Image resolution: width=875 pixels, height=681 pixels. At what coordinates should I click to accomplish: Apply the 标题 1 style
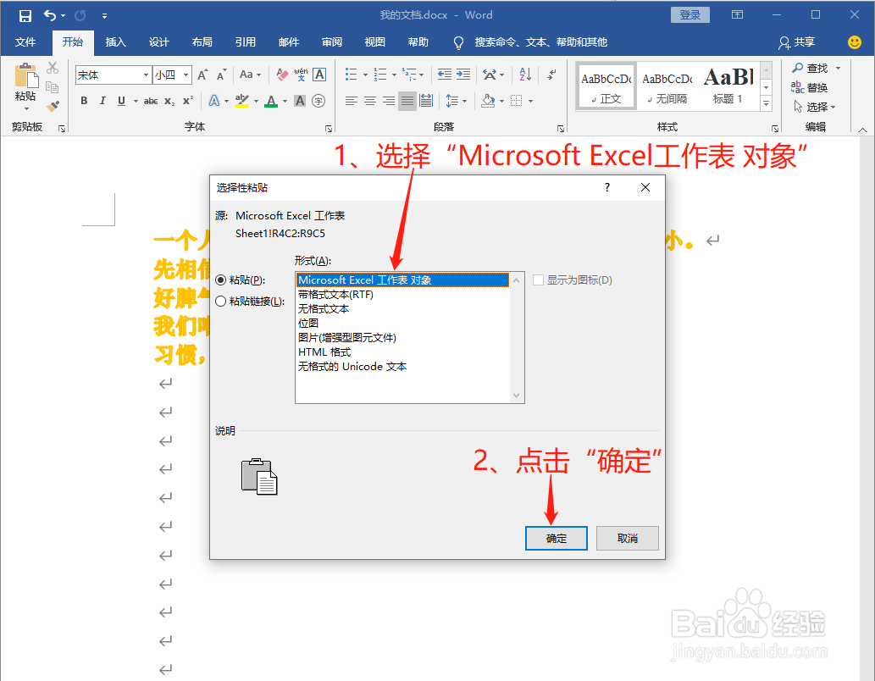[x=727, y=86]
